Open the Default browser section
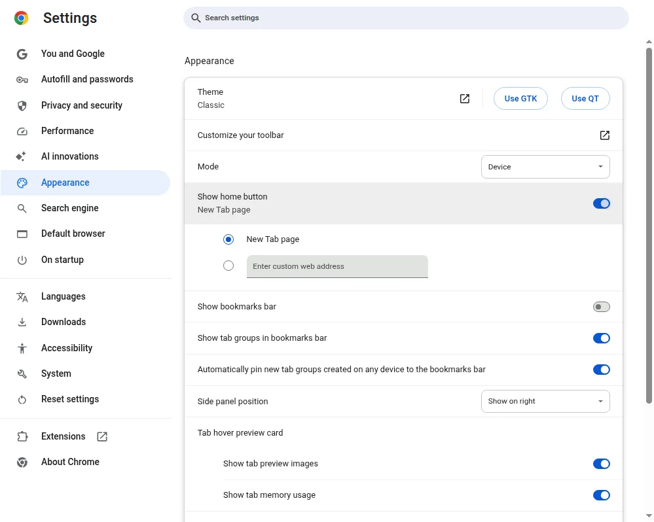Screen dimensions: 654x522 [x=85, y=234]
